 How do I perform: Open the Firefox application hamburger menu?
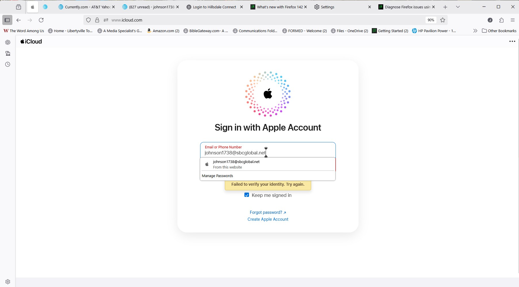pos(512,20)
